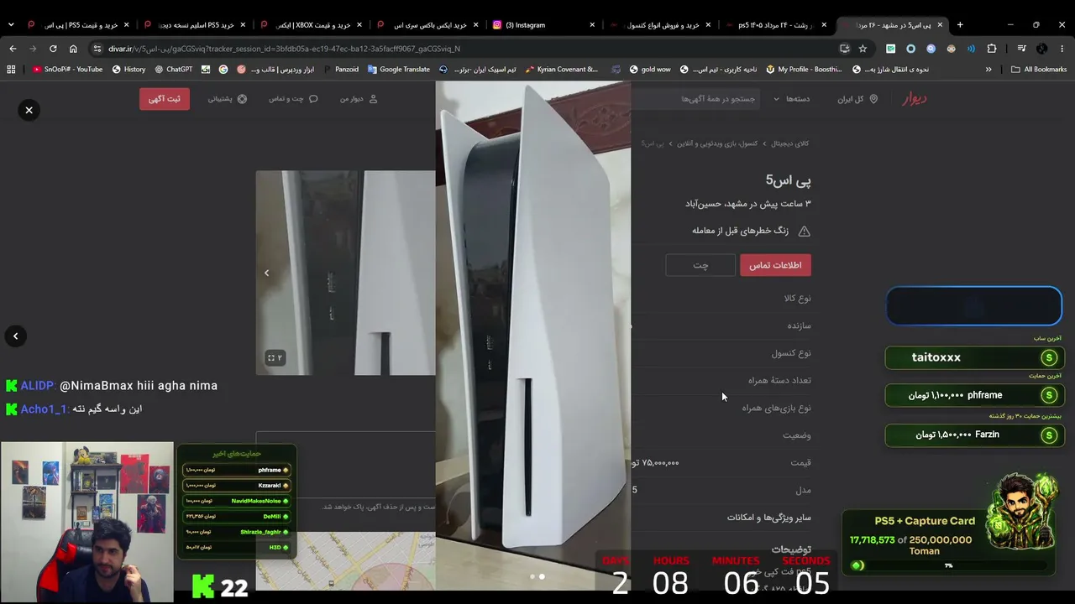Viewport: 1075px width, 604px height.
Task: Click the نوع کالا row label
Action: [797, 298]
